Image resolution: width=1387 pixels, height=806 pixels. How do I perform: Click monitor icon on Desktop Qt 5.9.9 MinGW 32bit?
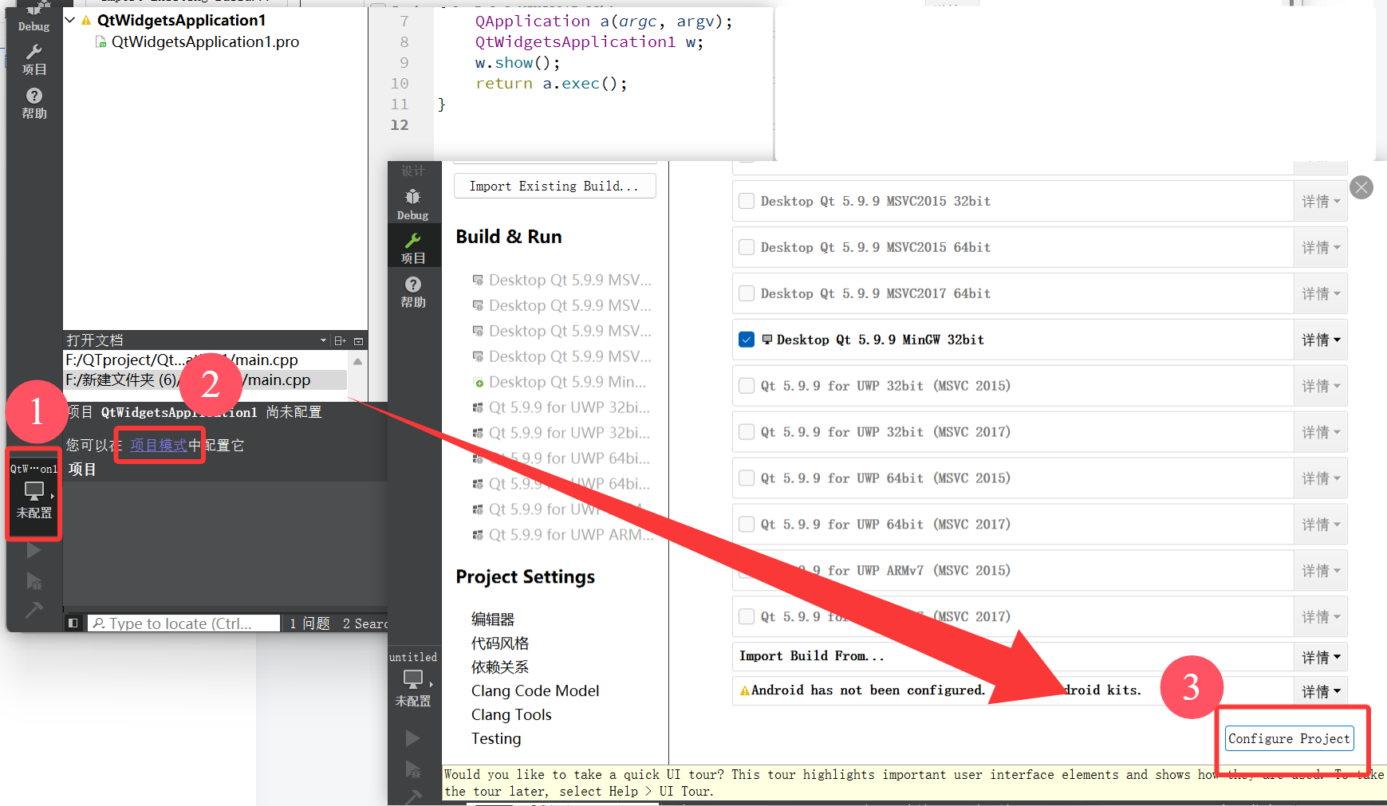(x=767, y=340)
